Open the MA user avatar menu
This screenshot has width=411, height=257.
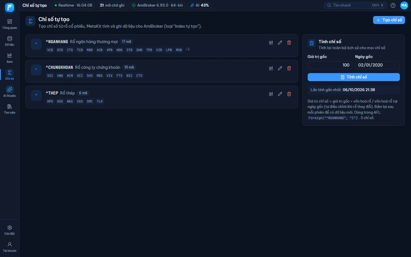click(x=404, y=5)
